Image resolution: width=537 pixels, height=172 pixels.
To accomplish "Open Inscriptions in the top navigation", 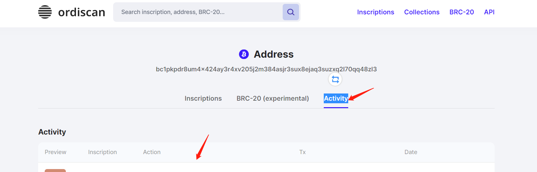I will coord(375,12).
